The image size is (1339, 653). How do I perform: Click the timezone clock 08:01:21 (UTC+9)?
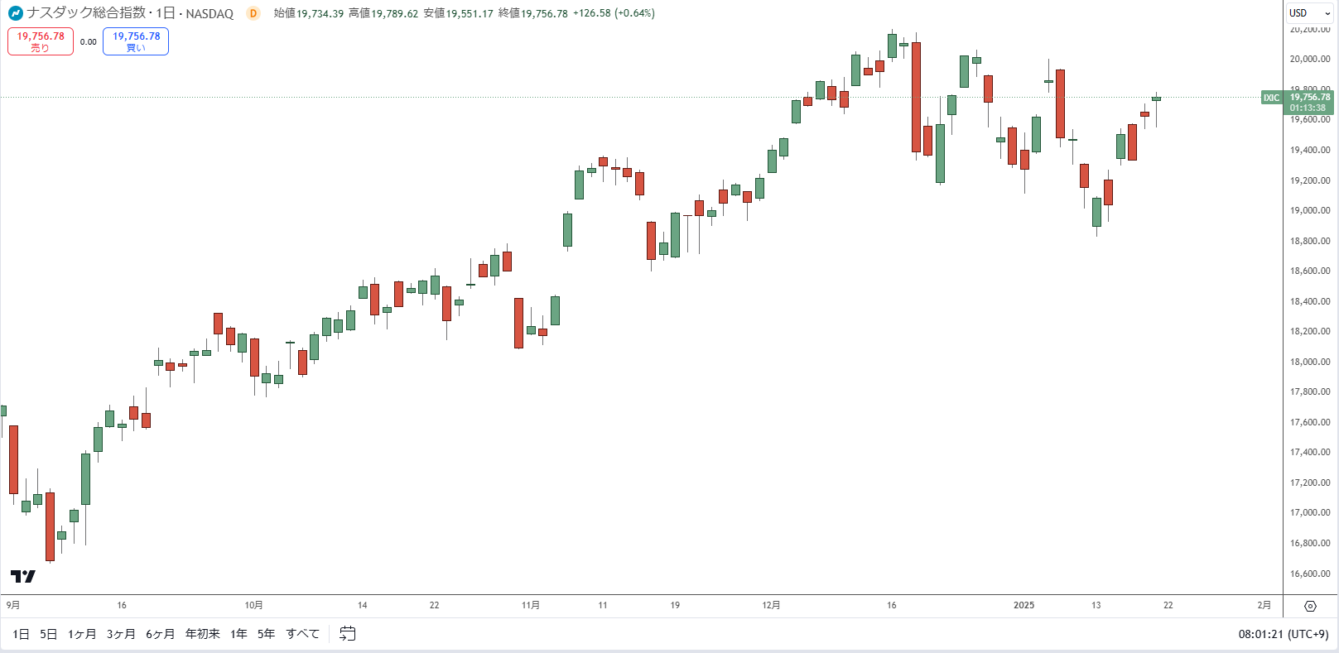click(x=1284, y=634)
